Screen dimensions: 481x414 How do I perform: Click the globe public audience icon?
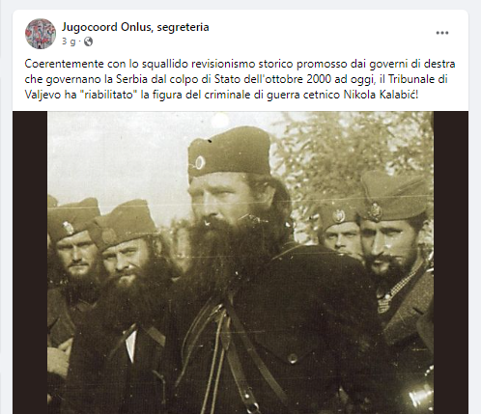point(88,41)
